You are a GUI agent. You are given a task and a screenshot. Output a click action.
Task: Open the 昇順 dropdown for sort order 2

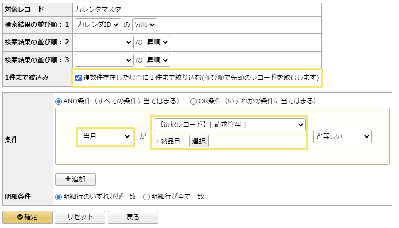[157, 43]
